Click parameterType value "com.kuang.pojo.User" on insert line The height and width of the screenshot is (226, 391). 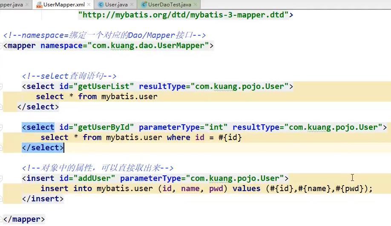click(235, 178)
